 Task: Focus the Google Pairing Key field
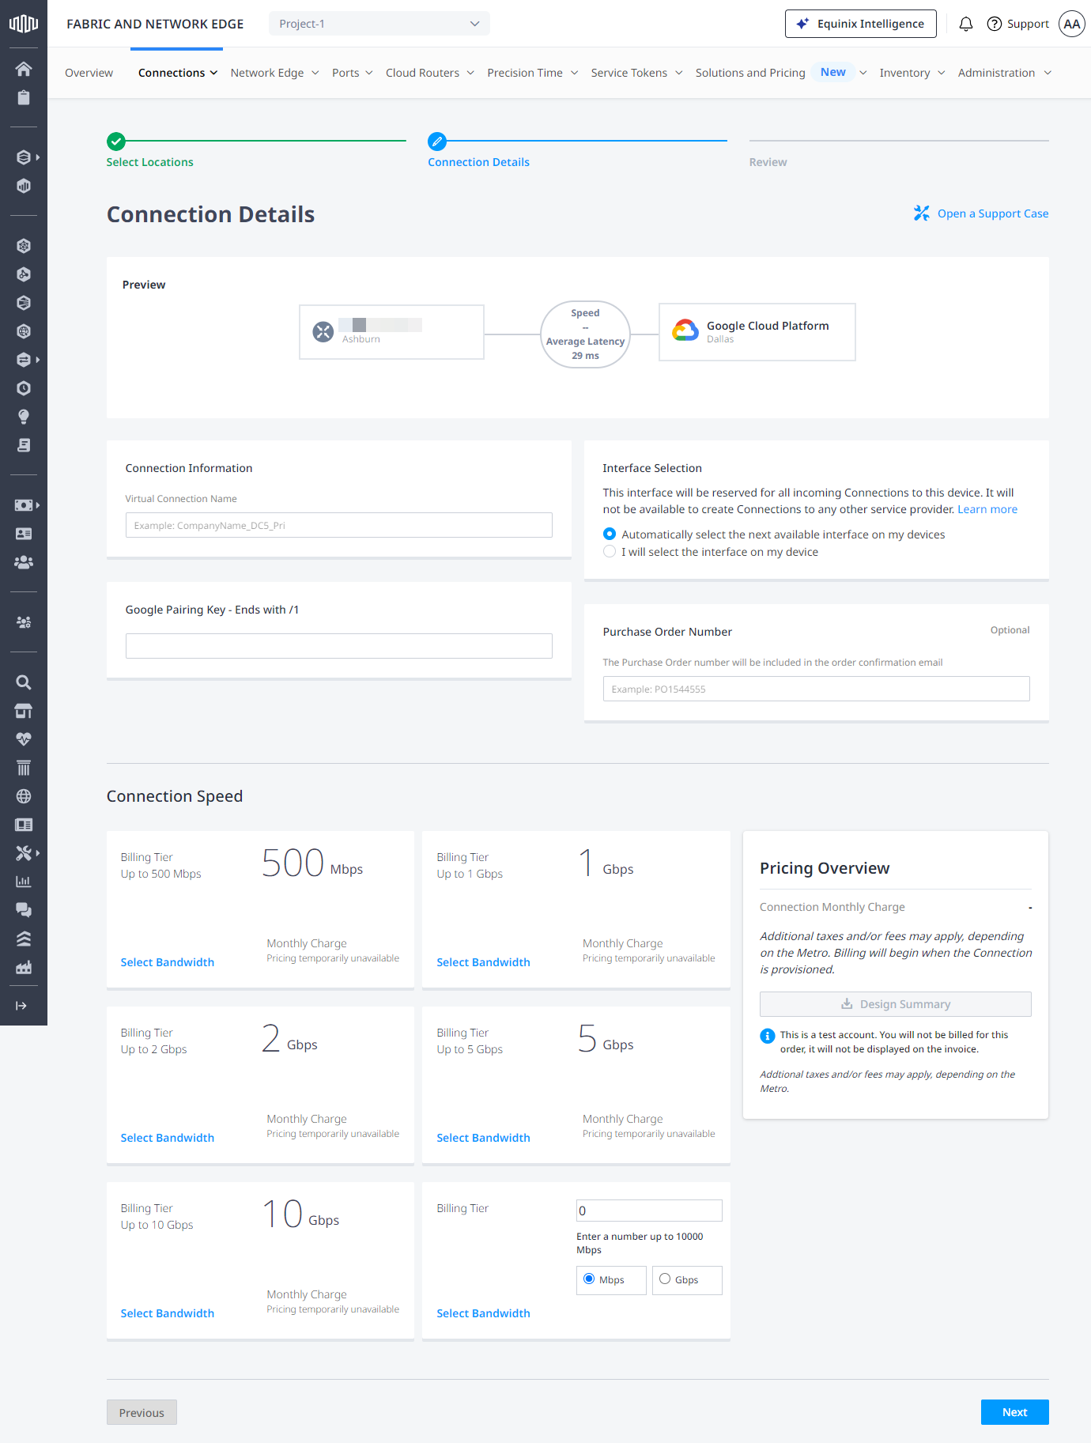pyautogui.click(x=338, y=646)
